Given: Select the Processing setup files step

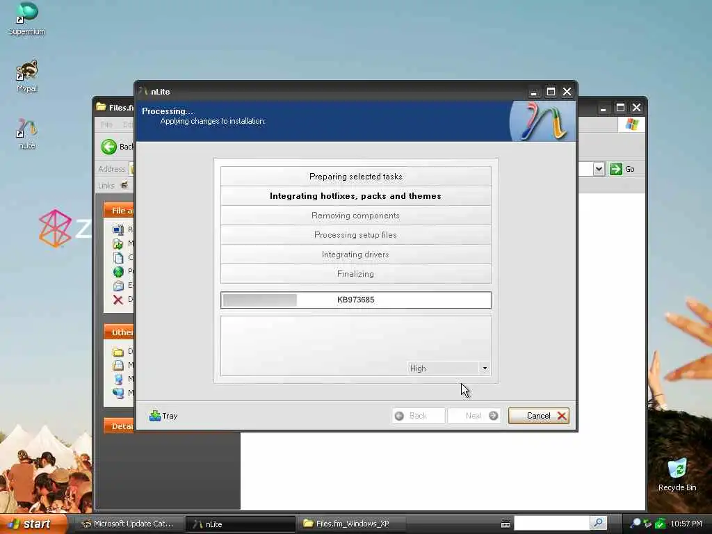Looking at the screenshot, I should click(x=355, y=235).
